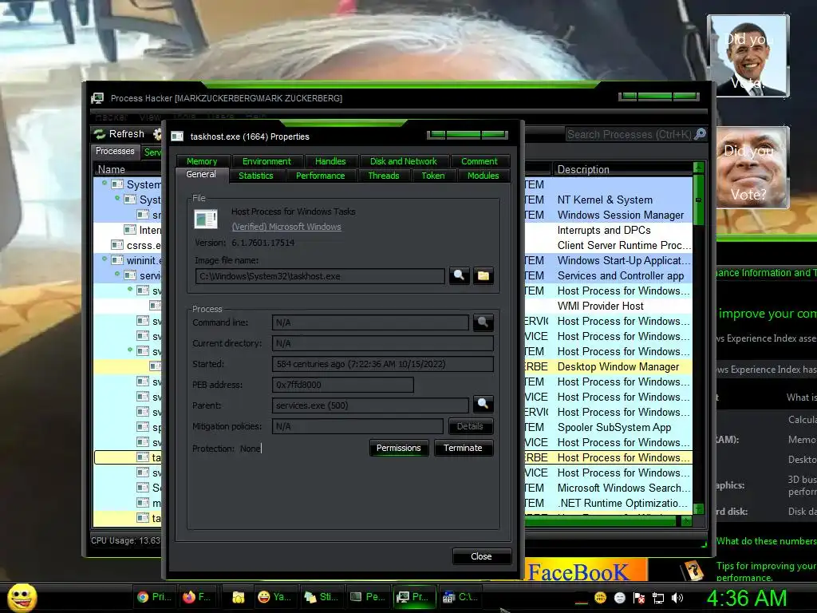Open the smiley Start button
The width and height of the screenshot is (817, 613).
(22, 597)
